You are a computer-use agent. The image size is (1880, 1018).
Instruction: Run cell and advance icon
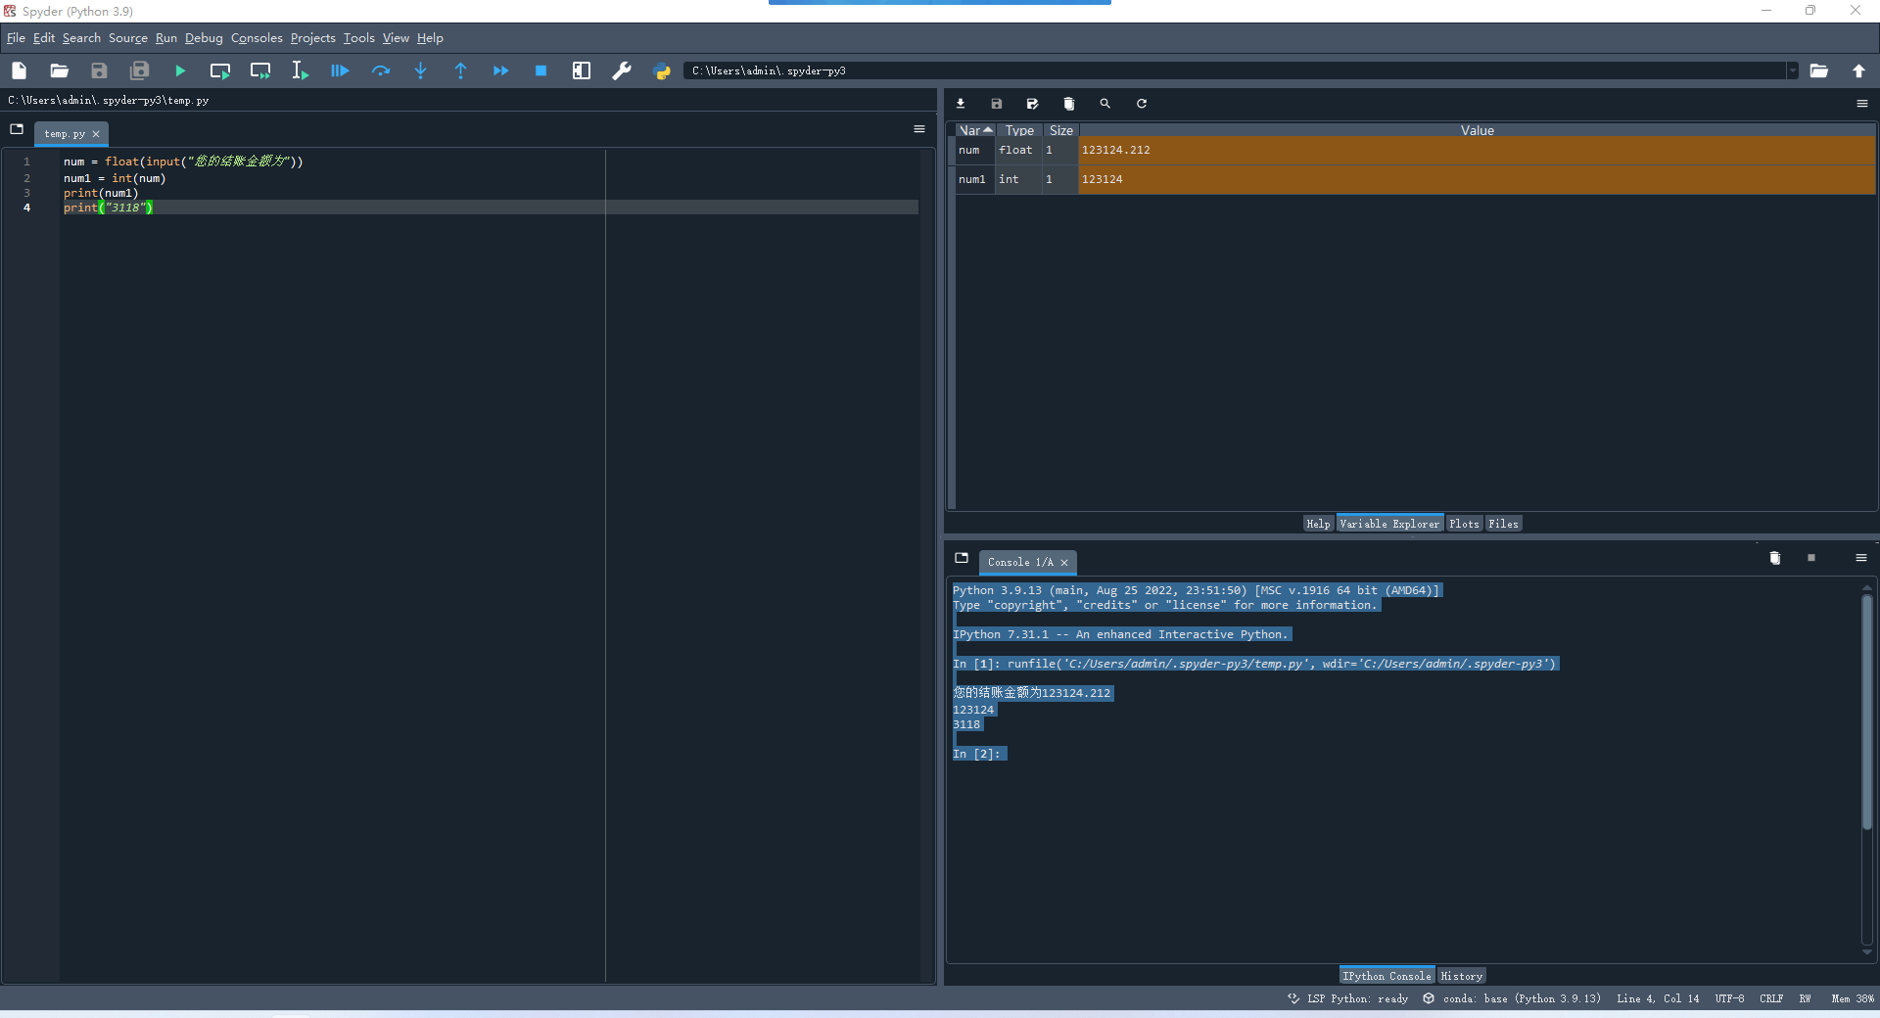pyautogui.click(x=260, y=70)
